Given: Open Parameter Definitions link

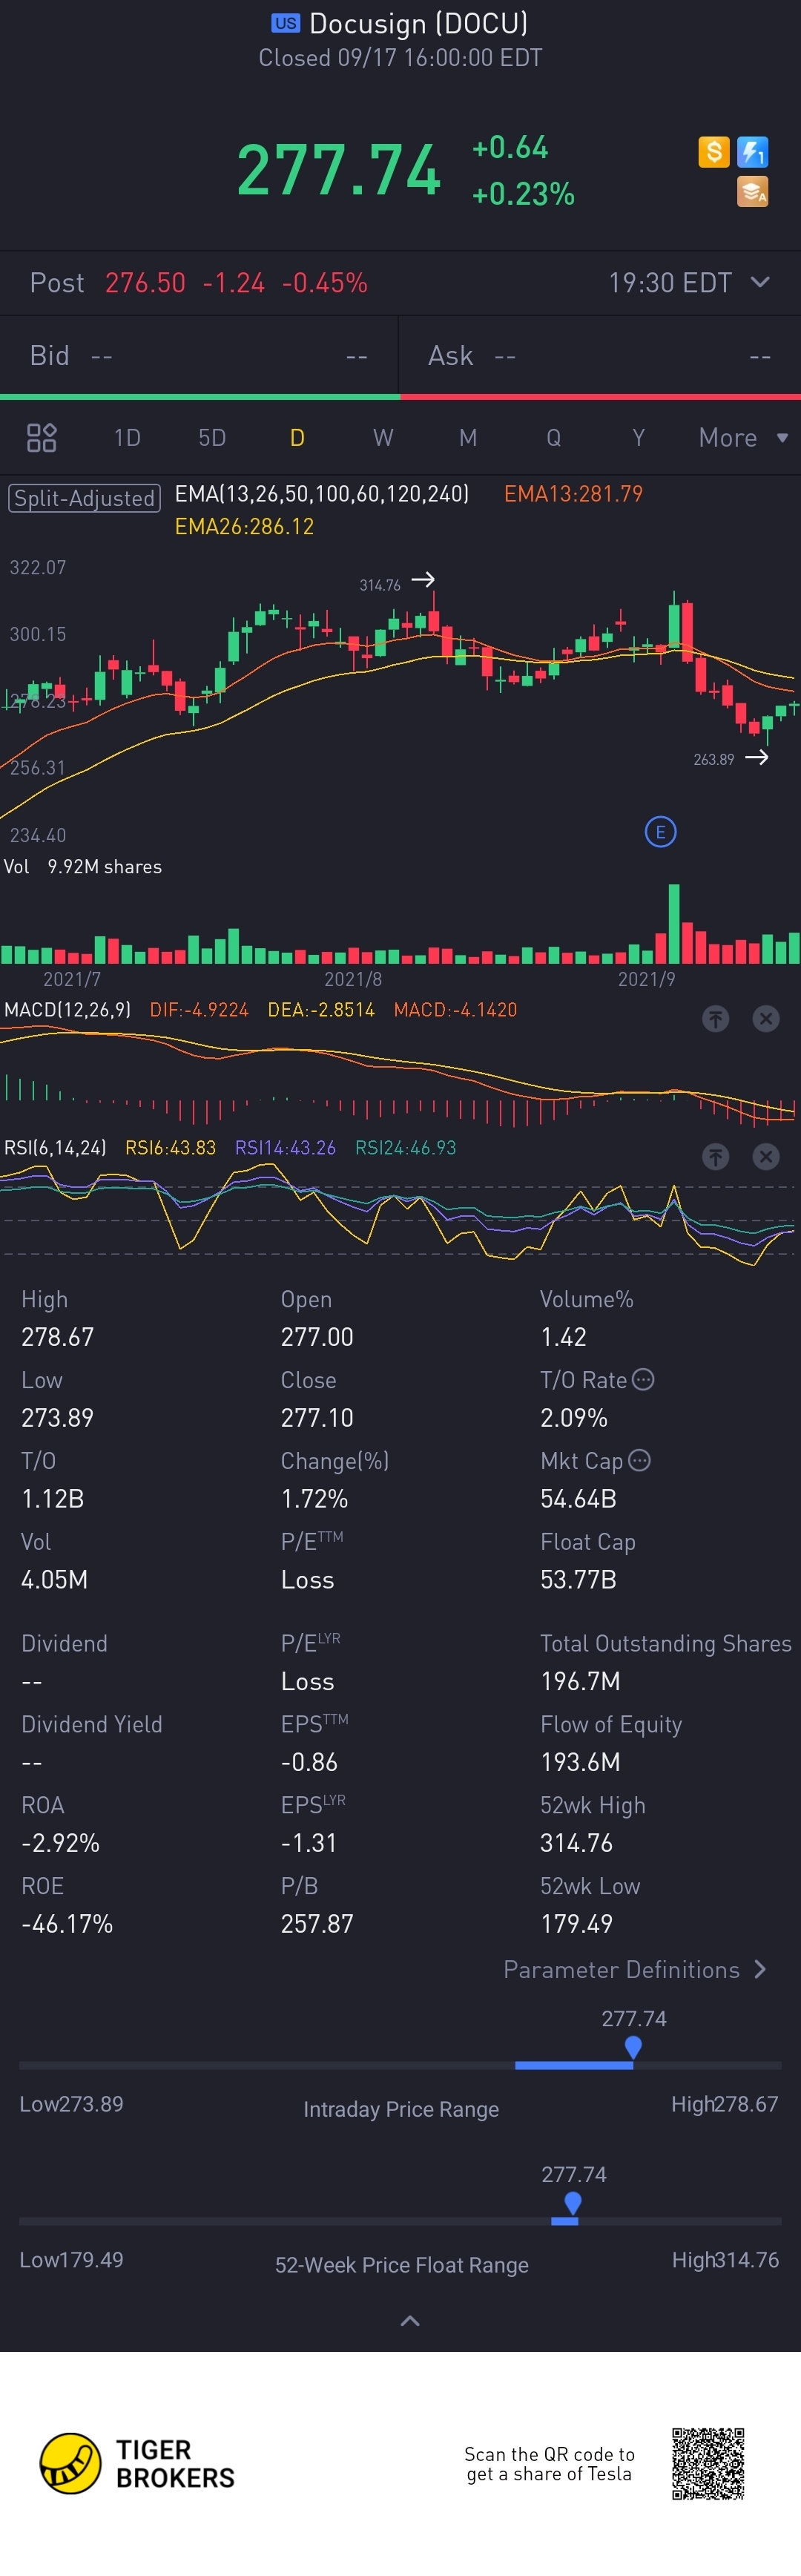Looking at the screenshot, I should pyautogui.click(x=635, y=1969).
